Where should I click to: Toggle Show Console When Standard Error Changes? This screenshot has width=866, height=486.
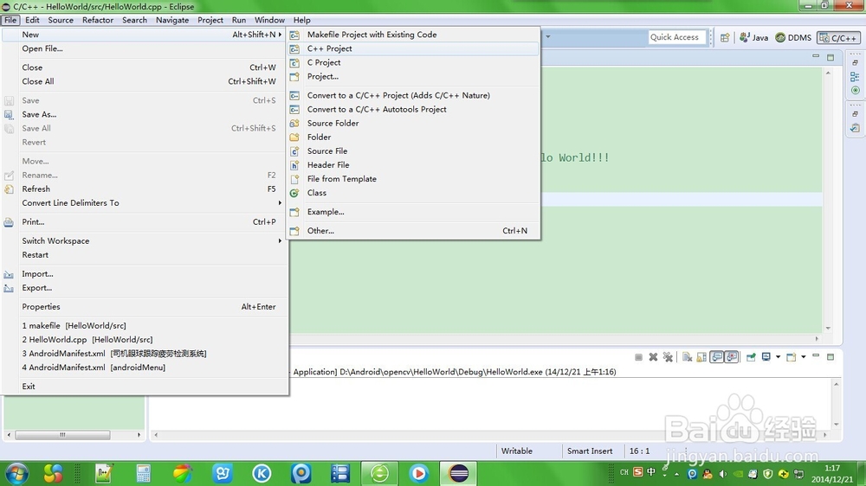pyautogui.click(x=732, y=357)
